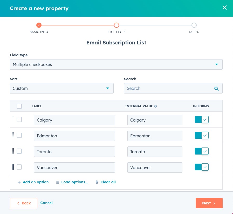Click the drag handle beside Toronto
The height and width of the screenshot is (214, 233).
[x=13, y=151]
